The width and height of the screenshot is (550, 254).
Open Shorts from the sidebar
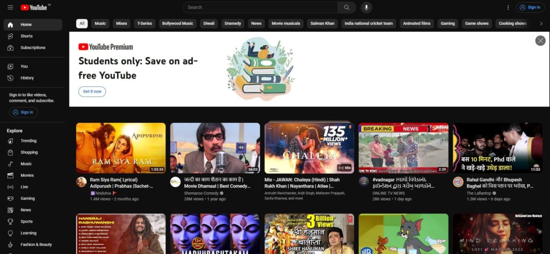click(27, 36)
